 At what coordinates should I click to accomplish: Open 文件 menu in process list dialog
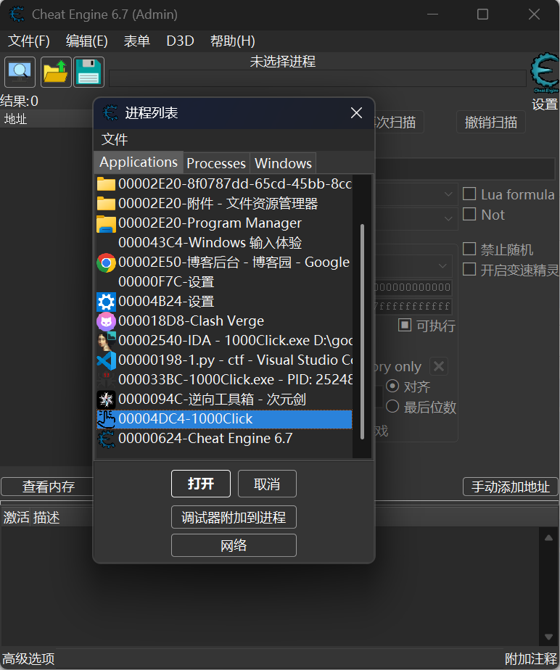(x=115, y=139)
